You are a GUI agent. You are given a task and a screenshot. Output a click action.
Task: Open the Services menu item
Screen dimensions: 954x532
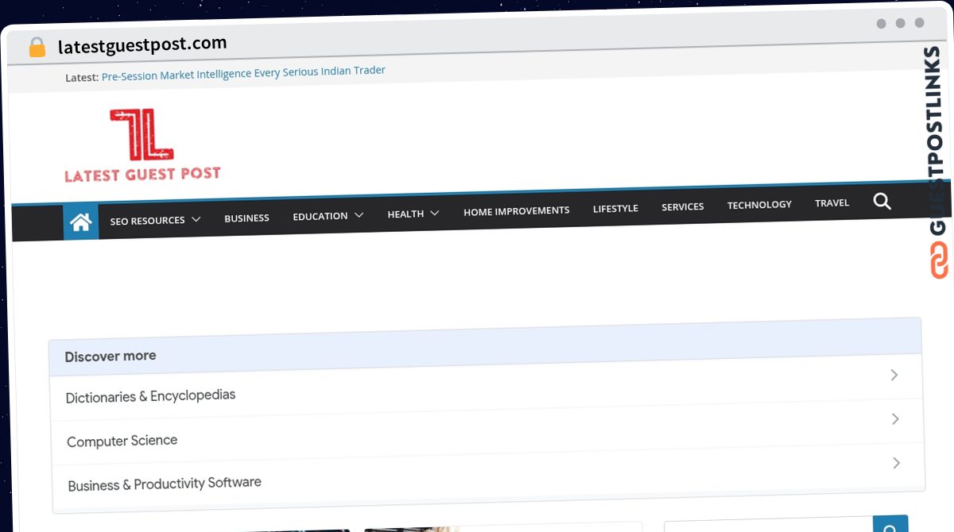pyautogui.click(x=683, y=206)
